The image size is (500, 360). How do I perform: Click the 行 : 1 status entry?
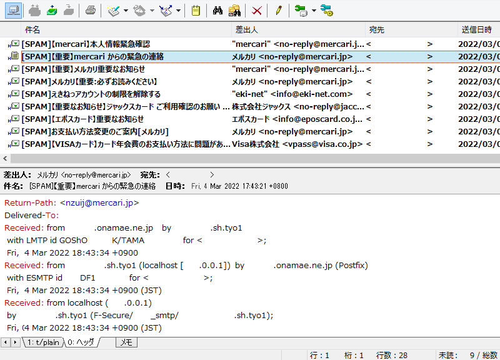pos(319,355)
